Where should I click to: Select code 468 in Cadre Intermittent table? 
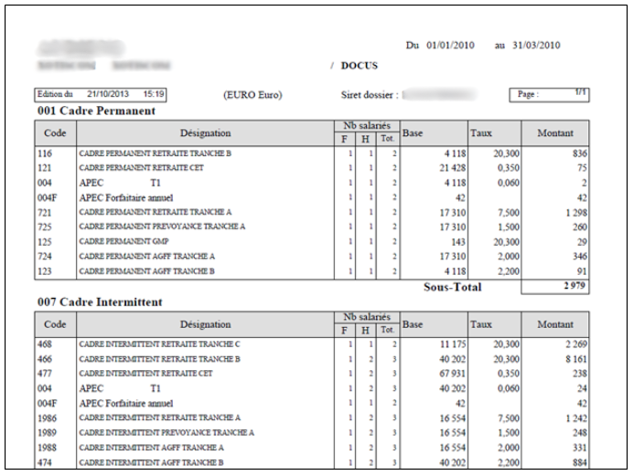coord(45,343)
